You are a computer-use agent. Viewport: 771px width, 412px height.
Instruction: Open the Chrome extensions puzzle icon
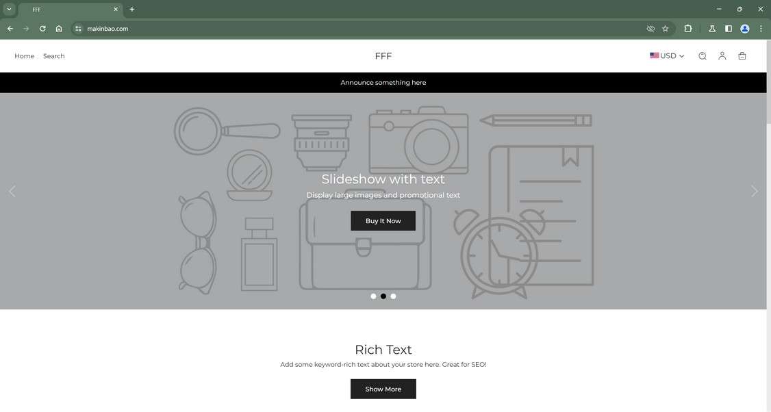point(688,29)
